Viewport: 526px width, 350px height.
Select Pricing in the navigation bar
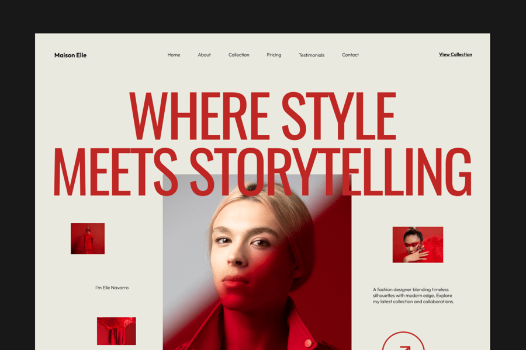[274, 55]
